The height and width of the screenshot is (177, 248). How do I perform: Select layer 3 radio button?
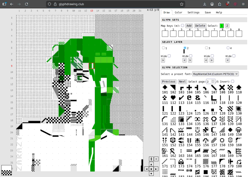[206, 48]
